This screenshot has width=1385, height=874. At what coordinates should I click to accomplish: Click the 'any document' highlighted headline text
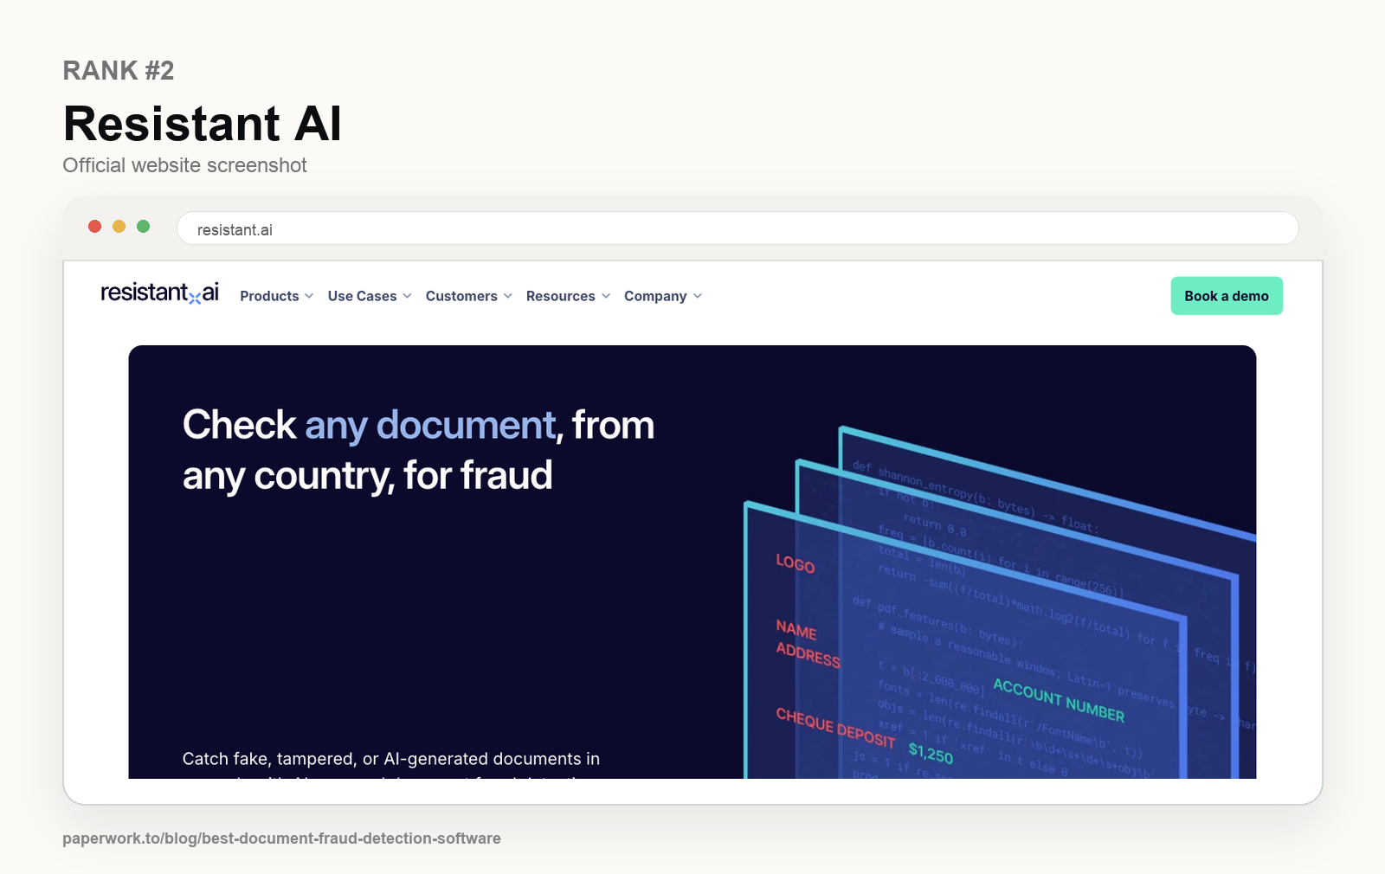pyautogui.click(x=430, y=426)
